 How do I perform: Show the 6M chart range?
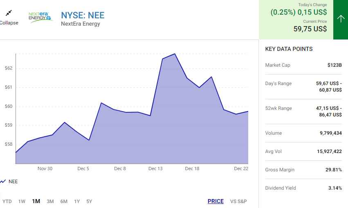(x=64, y=201)
